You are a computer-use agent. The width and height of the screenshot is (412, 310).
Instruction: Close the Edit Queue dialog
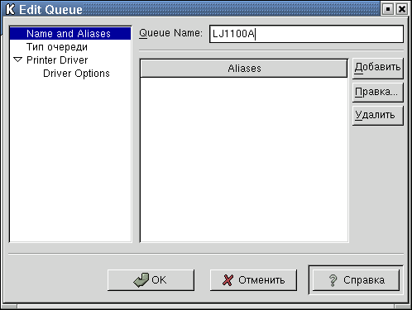coord(402,9)
